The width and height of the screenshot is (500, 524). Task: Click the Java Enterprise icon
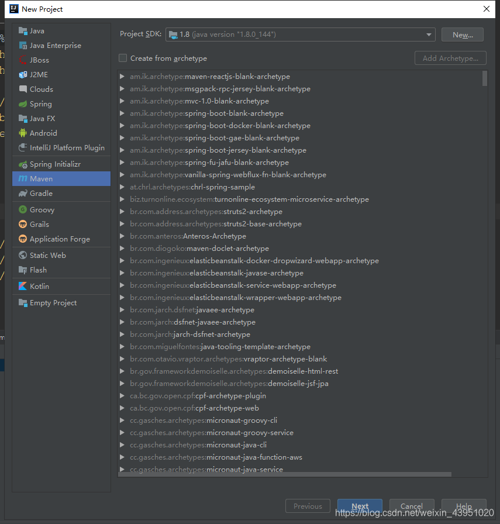pyautogui.click(x=23, y=46)
